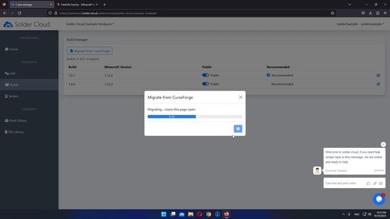Click the blue spinner button in dialog
Screen dimensions: 390x219
click(x=238, y=128)
